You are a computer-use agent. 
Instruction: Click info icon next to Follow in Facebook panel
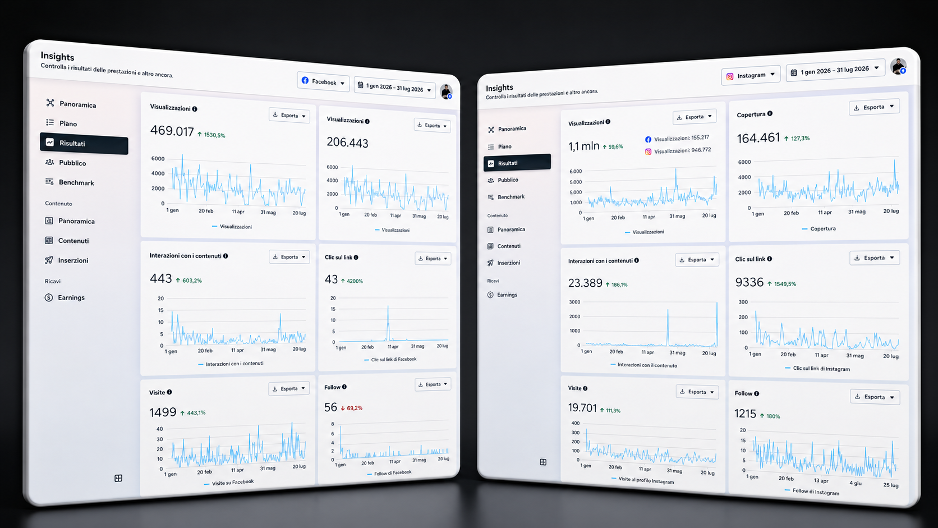(344, 387)
